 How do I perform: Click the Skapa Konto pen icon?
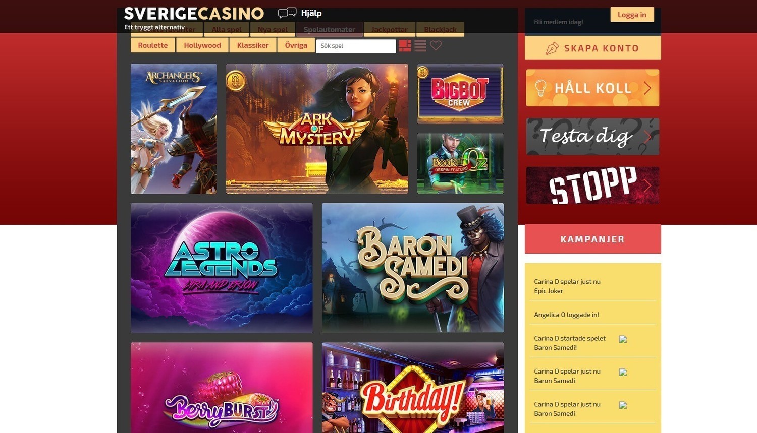552,48
